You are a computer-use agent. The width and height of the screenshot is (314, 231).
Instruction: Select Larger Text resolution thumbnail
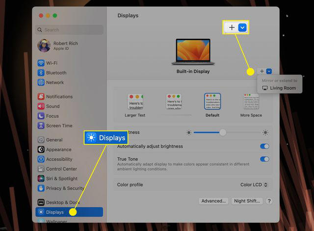coord(135,102)
